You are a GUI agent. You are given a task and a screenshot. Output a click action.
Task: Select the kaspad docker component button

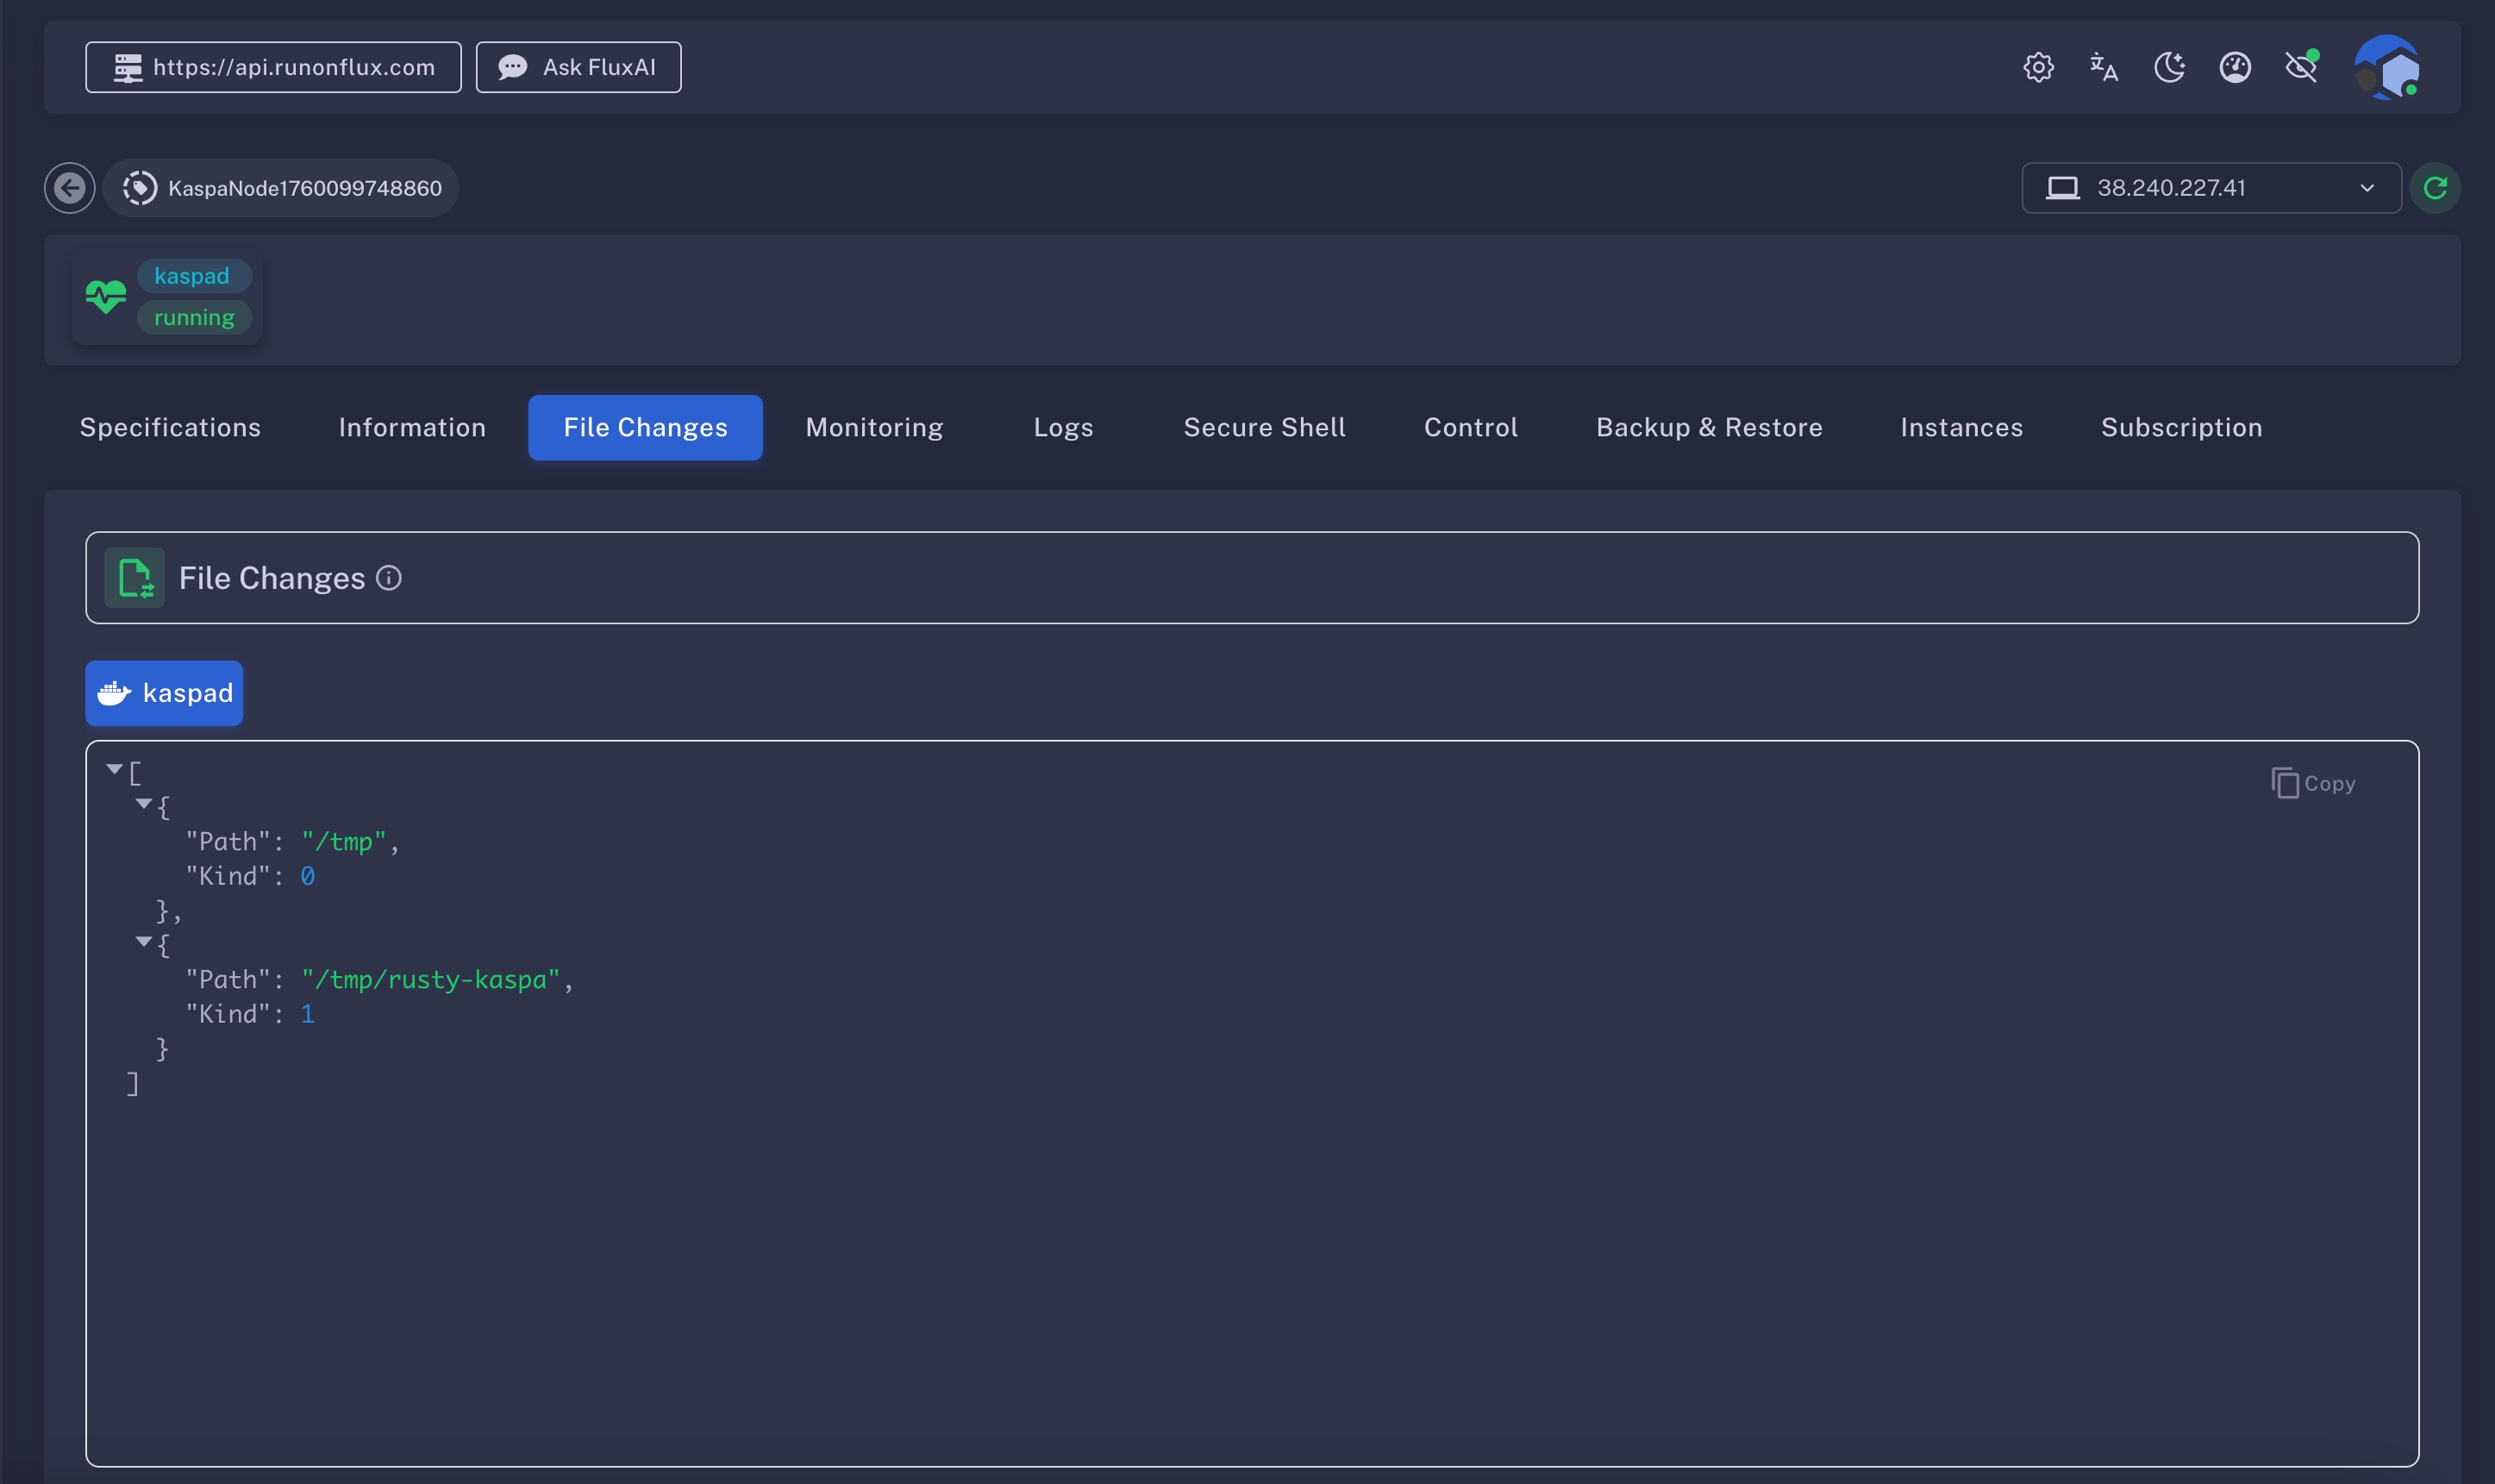point(164,693)
